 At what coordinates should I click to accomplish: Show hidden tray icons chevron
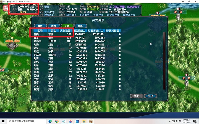tap(170, 121)
